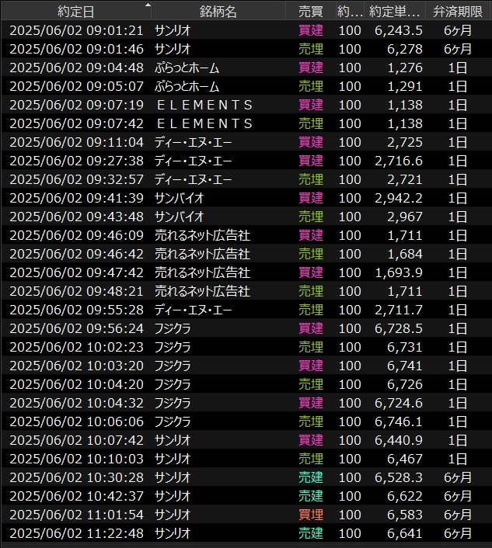
Task: Click price 6,467 in 10:10:03 row
Action: [405, 459]
